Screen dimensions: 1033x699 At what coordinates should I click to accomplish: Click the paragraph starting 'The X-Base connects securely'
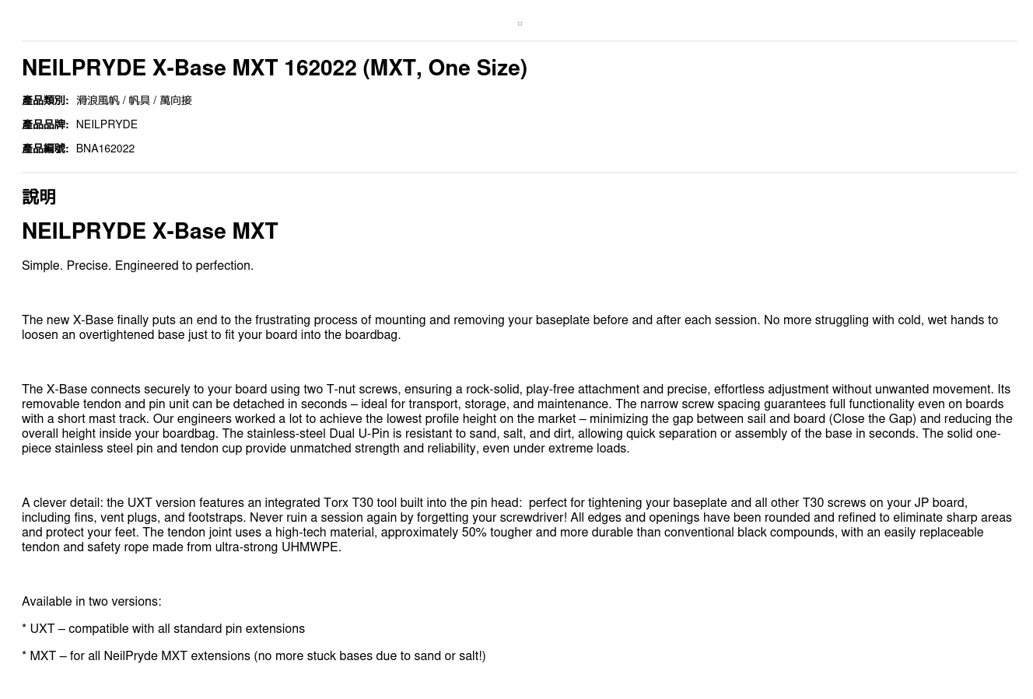pyautogui.click(x=516, y=418)
